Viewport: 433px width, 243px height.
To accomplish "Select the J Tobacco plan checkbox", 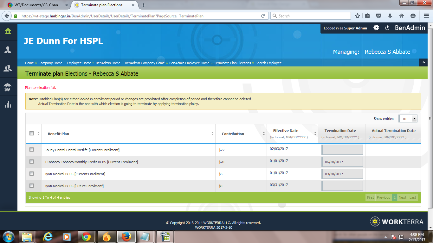I will tap(31, 162).
